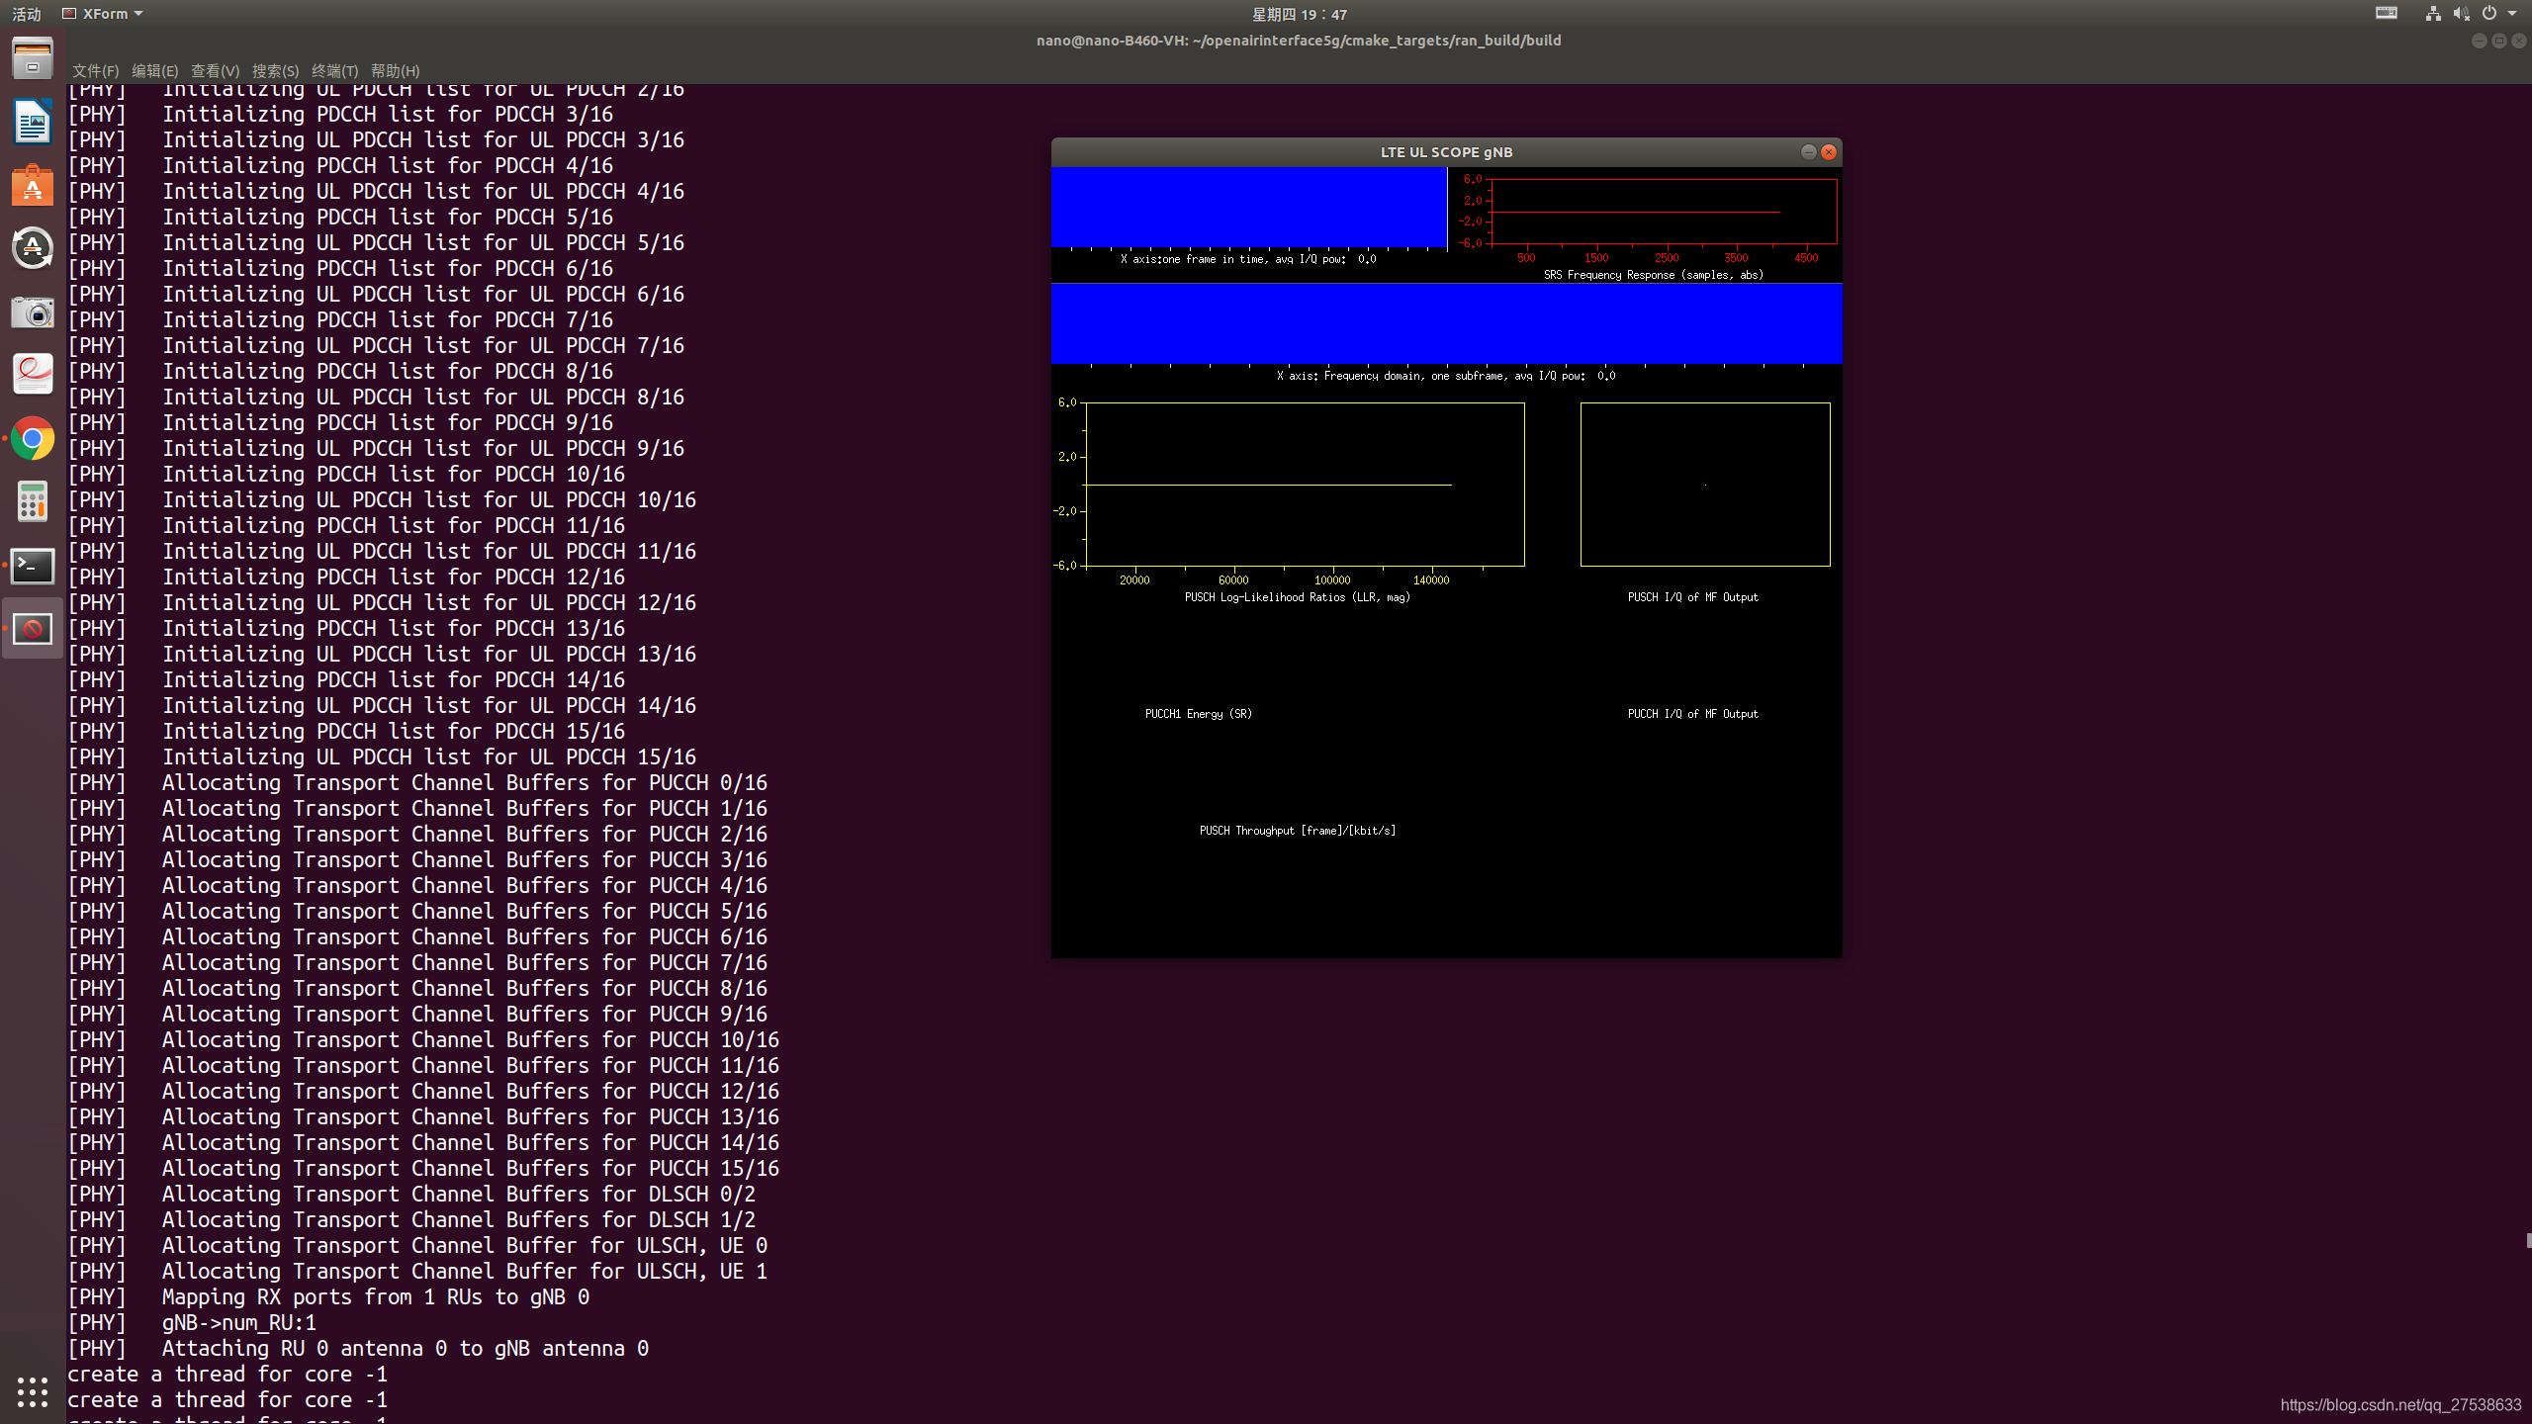Open the PDF document viewer dock icon
The width and height of the screenshot is (2532, 1424).
[33, 375]
